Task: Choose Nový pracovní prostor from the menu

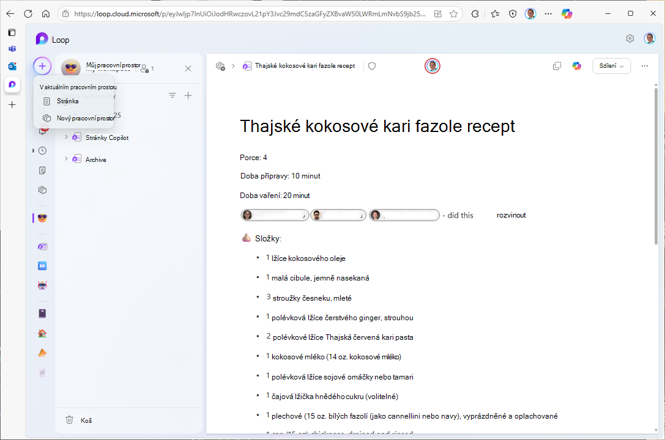Action: coord(73,118)
